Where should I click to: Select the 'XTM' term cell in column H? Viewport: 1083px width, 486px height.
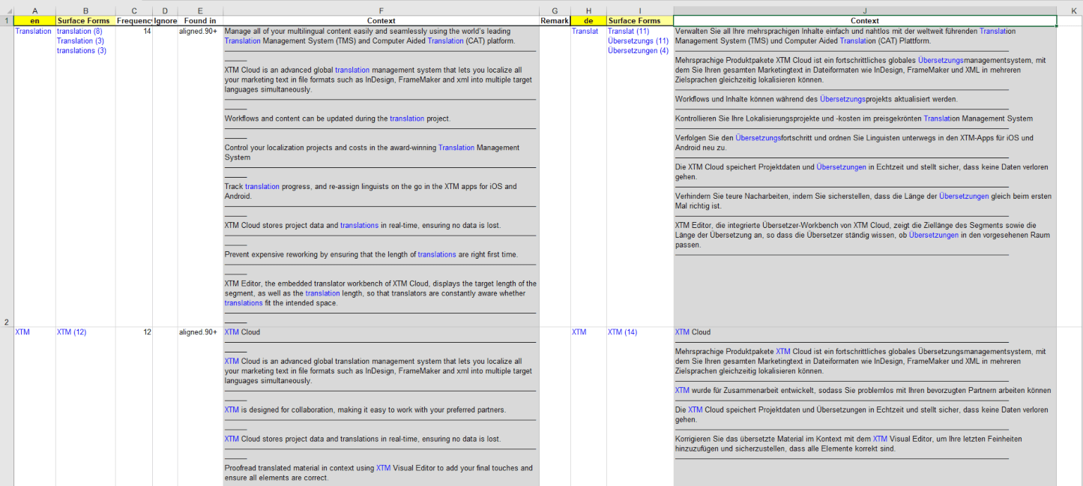588,406
